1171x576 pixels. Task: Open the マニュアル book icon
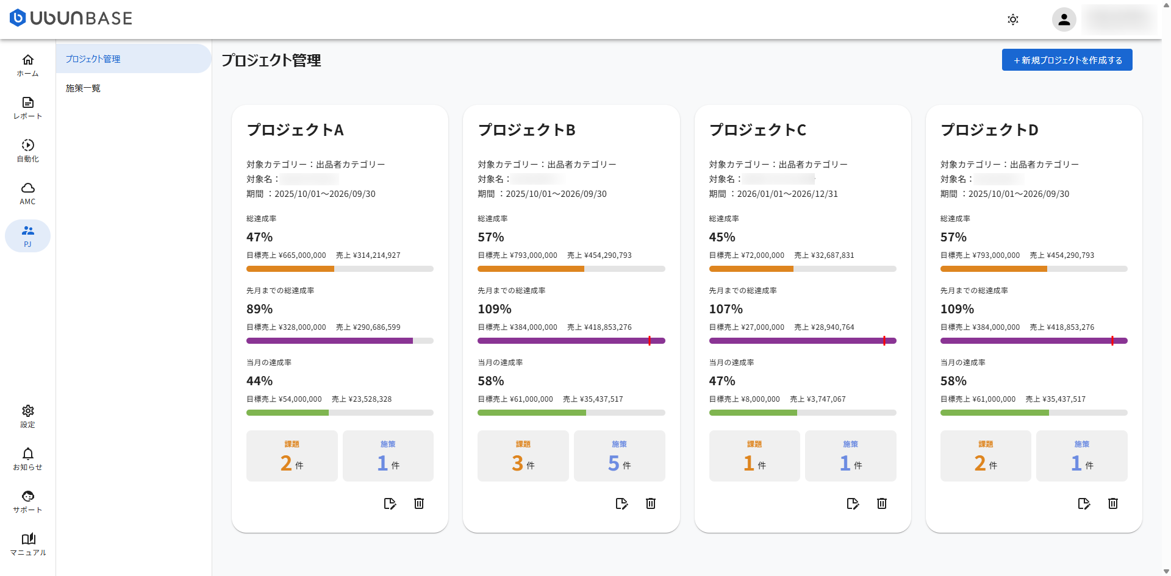point(27,544)
